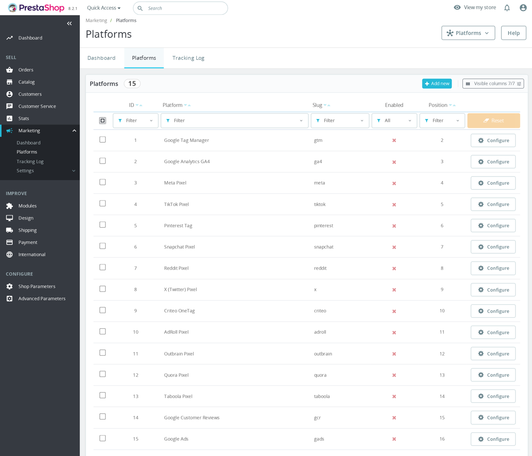Open Visible columns 7/7 selector
532x456 pixels.
(493, 83)
